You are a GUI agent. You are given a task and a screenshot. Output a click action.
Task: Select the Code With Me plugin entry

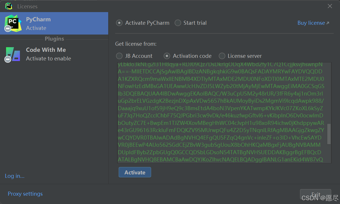pyautogui.click(x=54, y=54)
